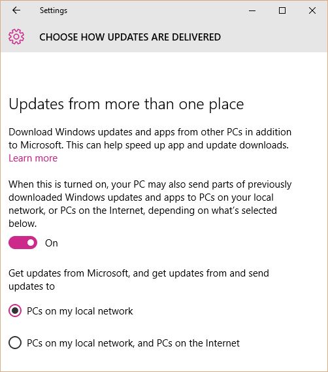The width and height of the screenshot is (328, 372).
Task: Click blank area below the page header
Action: click(x=163, y=73)
